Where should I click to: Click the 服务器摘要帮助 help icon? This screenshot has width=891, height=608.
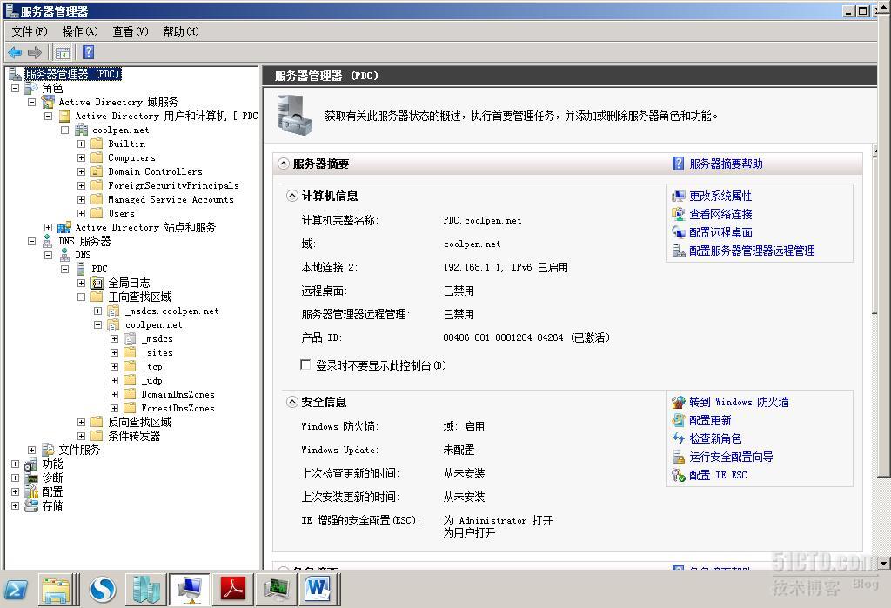678,164
